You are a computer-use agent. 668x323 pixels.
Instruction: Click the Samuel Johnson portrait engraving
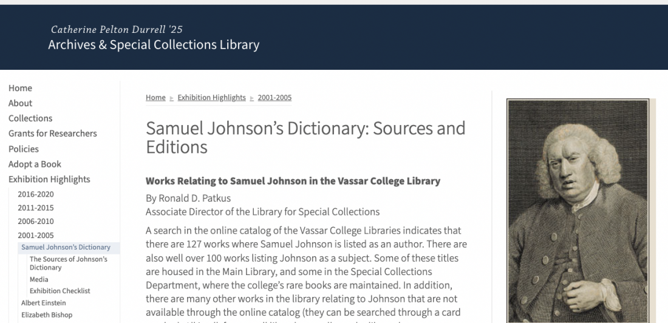point(578,211)
